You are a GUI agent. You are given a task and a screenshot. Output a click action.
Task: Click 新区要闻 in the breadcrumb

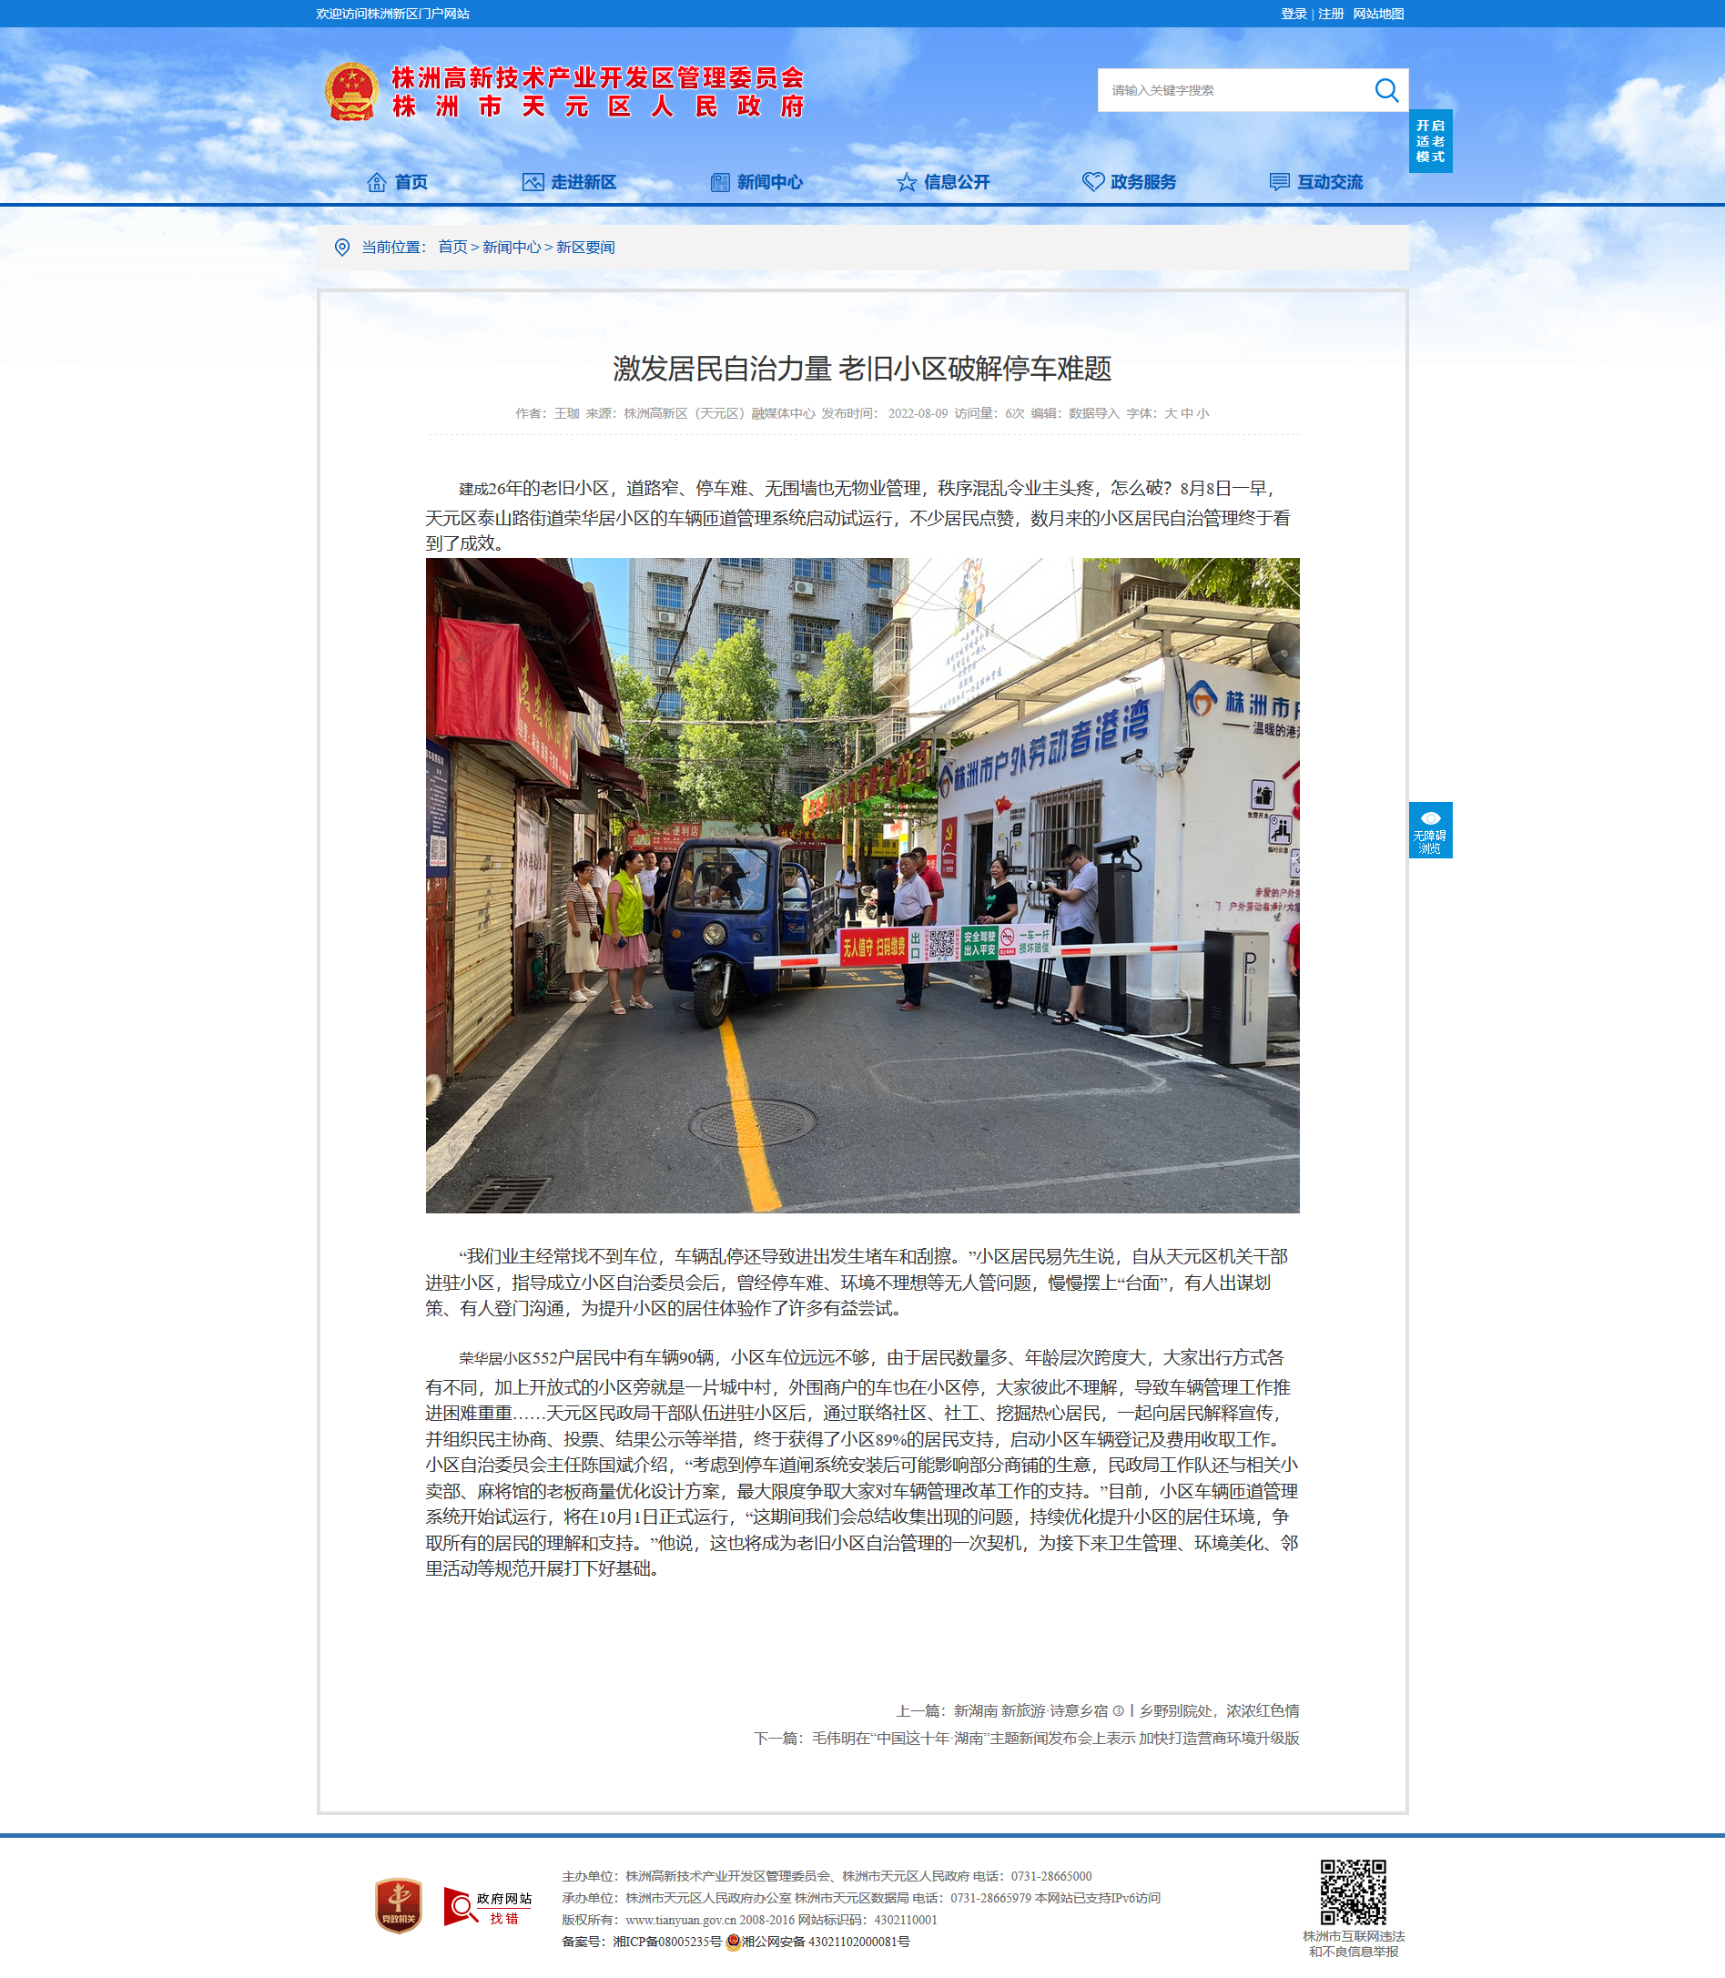point(585,248)
